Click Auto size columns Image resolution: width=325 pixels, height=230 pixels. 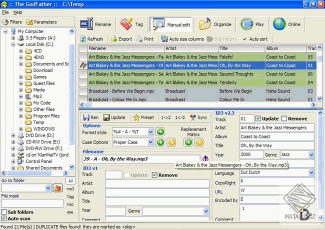pos(182,39)
